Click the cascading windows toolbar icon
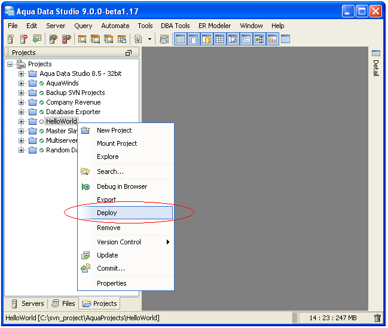The image size is (388, 328). (x=122, y=39)
